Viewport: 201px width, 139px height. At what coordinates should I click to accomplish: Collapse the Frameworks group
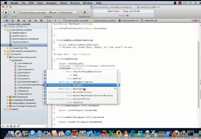[x=5, y=54]
